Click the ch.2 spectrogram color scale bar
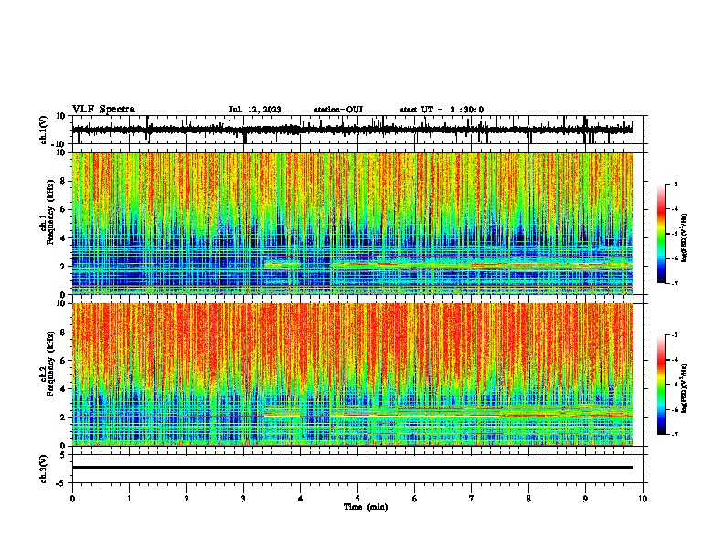The image size is (724, 559). [662, 385]
